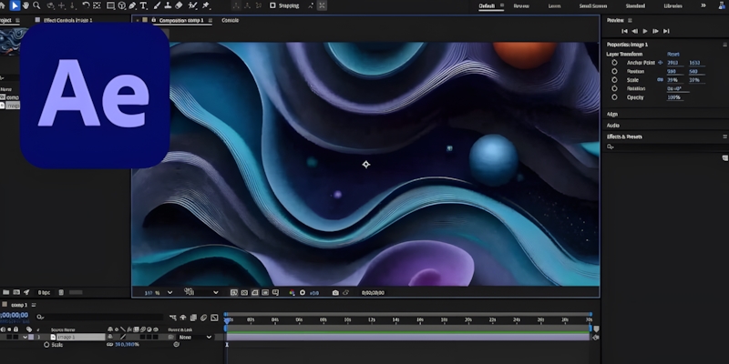Toggle Rotation stopwatch in Properties
This screenshot has height=364, width=729.
coord(614,88)
